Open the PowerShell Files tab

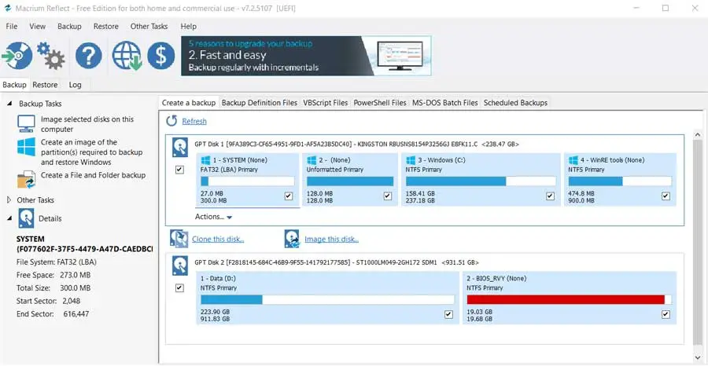click(380, 103)
